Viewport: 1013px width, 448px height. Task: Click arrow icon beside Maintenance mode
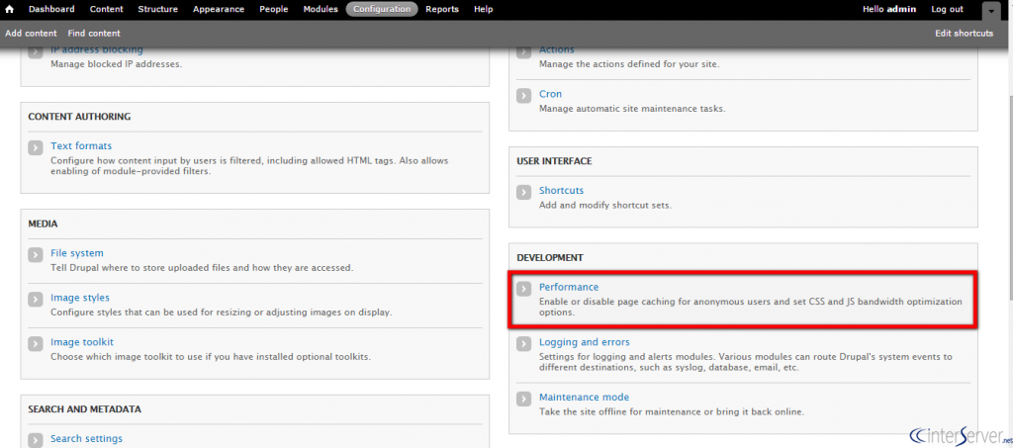(x=524, y=399)
